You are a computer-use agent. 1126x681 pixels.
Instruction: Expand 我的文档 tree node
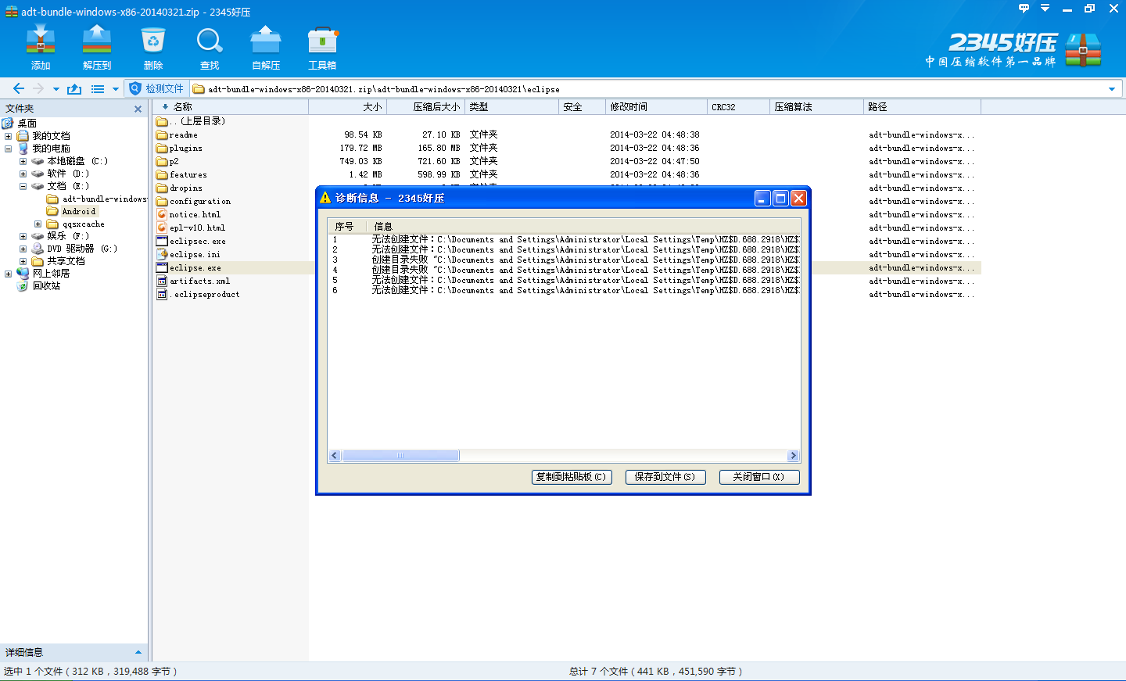click(8, 136)
